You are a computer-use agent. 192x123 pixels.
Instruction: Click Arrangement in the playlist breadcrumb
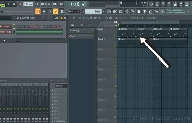tap(136, 18)
